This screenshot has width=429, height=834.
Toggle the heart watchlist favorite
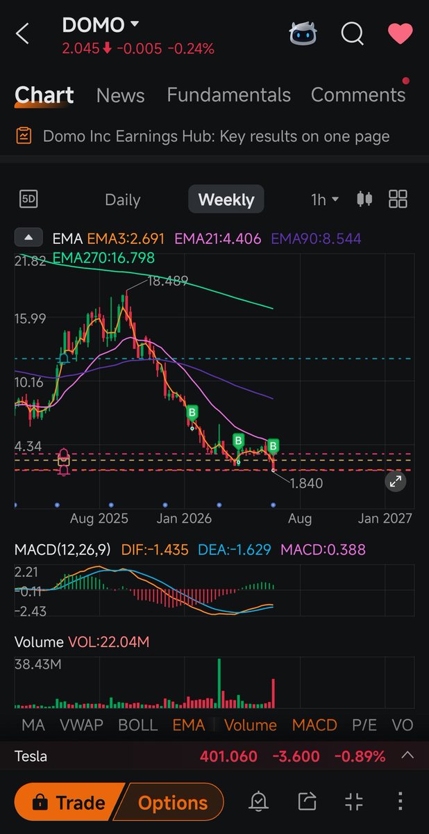coord(400,33)
